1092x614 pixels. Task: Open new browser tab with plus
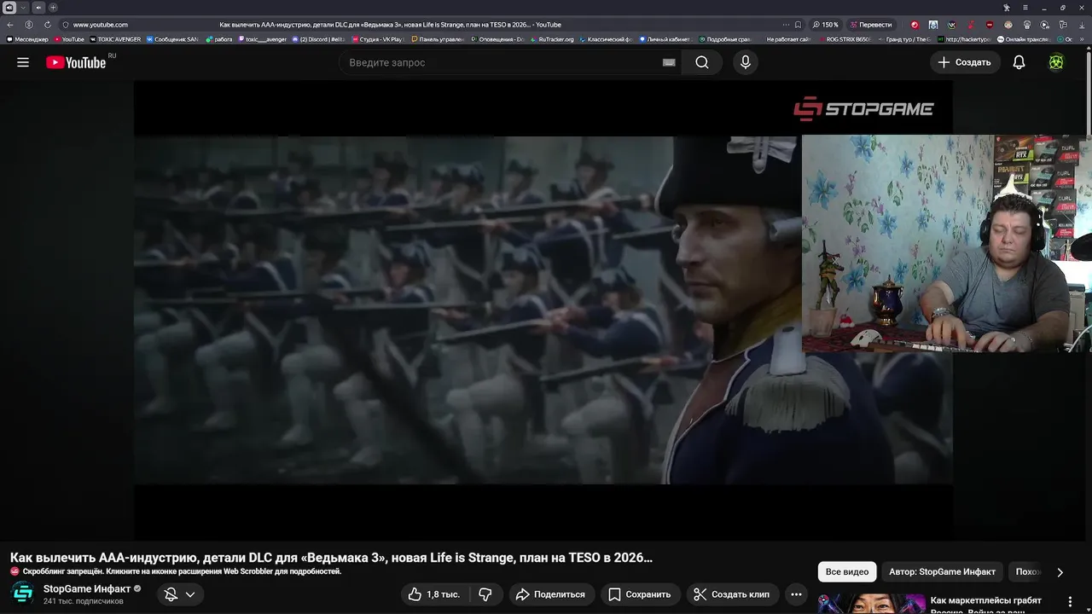[x=53, y=8]
